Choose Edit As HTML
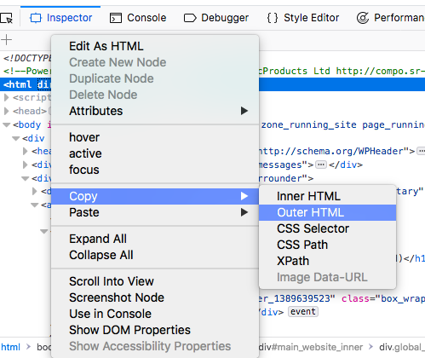 (x=106, y=46)
